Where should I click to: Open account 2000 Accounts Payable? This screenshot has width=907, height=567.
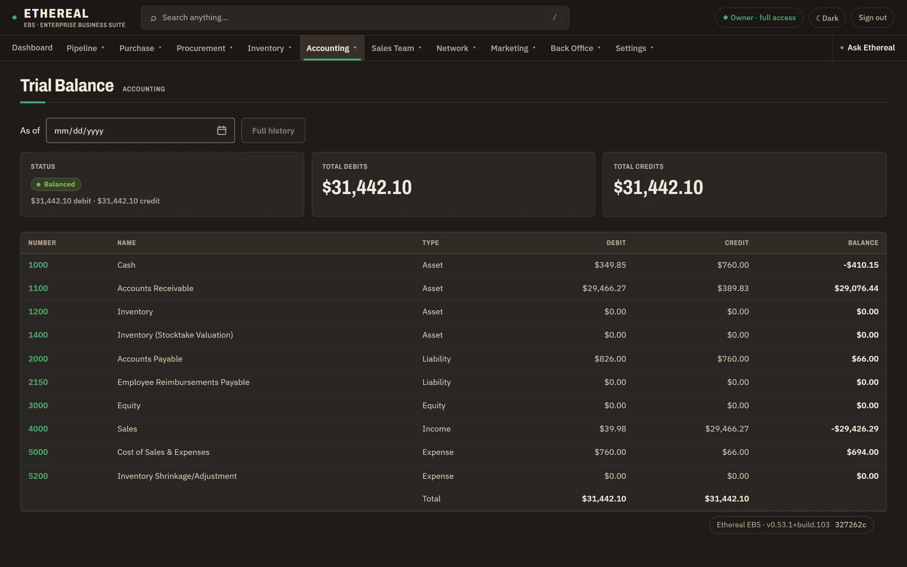(x=38, y=358)
